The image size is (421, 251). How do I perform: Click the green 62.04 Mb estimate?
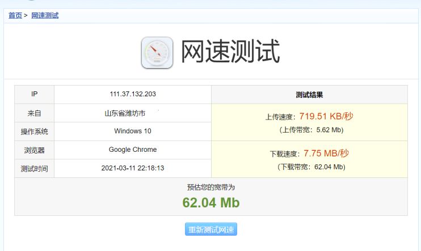[x=210, y=202]
